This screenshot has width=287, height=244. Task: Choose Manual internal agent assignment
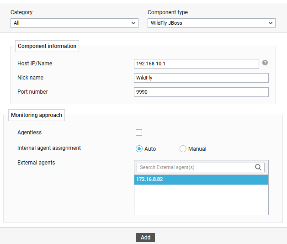click(x=183, y=149)
